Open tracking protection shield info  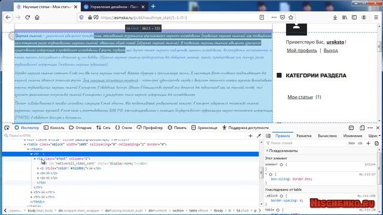click(81, 17)
